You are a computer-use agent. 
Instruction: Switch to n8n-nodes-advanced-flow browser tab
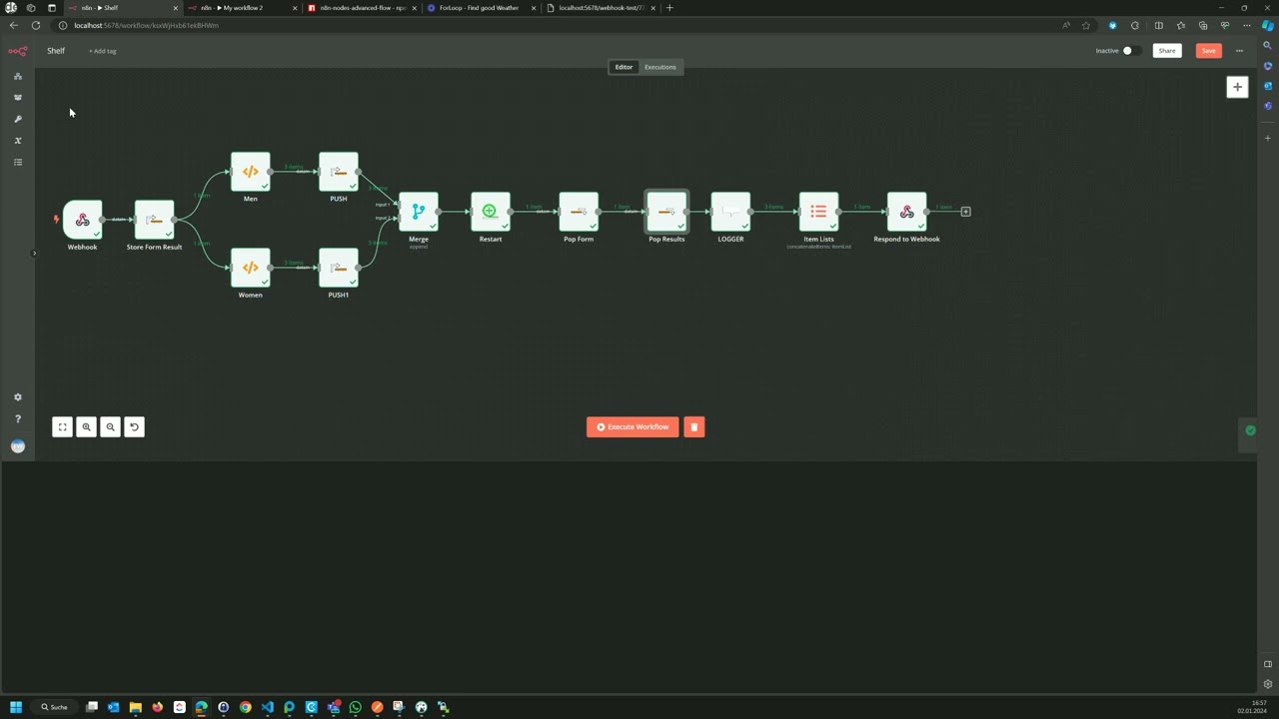tap(361, 8)
